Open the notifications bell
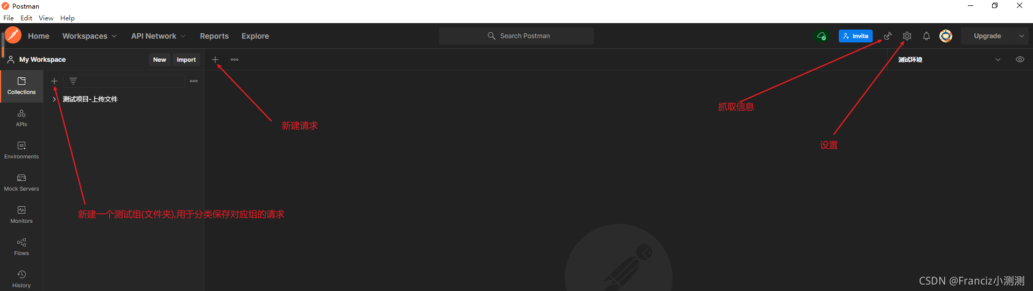 [926, 36]
